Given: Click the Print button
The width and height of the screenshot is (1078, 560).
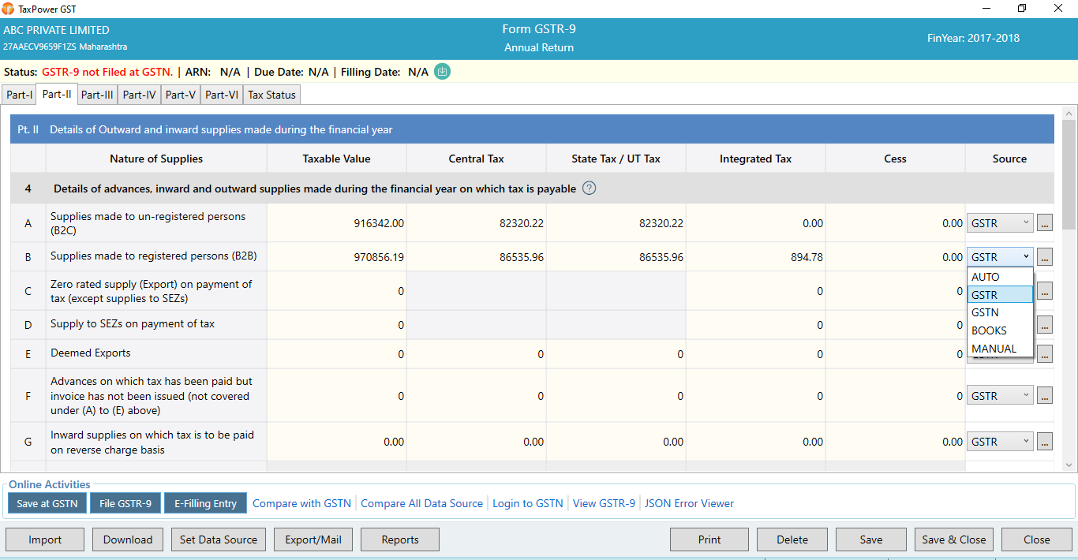Looking at the screenshot, I should pyautogui.click(x=709, y=539).
